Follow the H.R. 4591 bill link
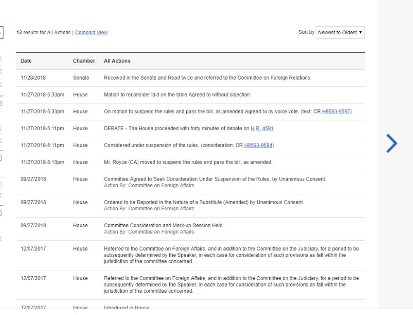The width and height of the screenshot is (413, 315). coord(262,129)
